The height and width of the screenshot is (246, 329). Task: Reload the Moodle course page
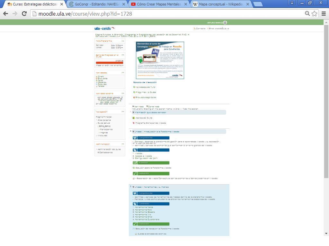point(24,13)
